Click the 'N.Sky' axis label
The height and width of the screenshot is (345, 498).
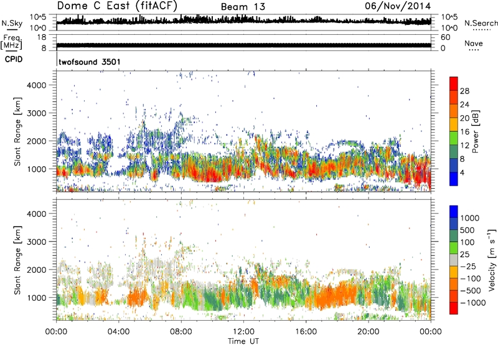click(x=12, y=23)
